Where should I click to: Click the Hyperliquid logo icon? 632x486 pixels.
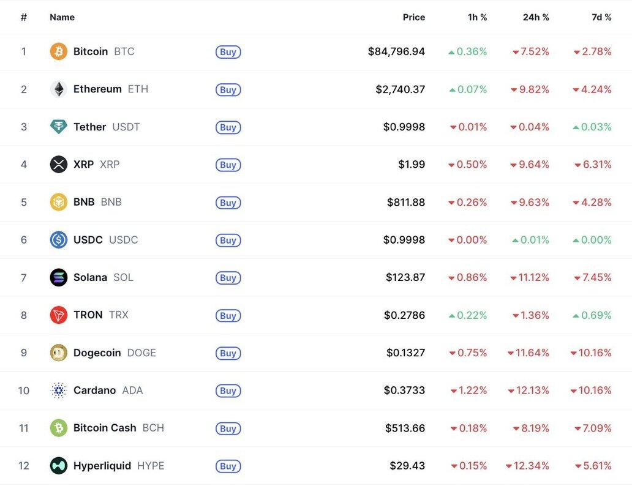pos(58,466)
